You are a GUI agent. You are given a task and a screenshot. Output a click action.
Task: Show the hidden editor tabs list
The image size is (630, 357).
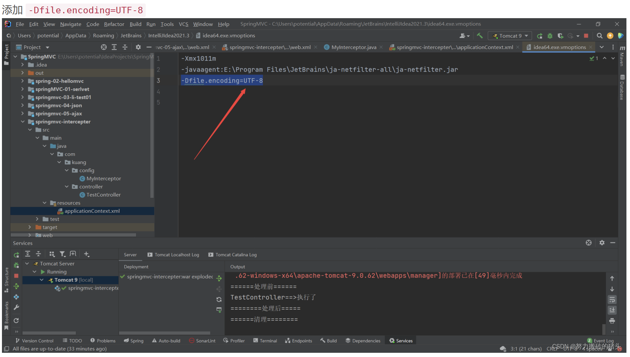(x=601, y=47)
